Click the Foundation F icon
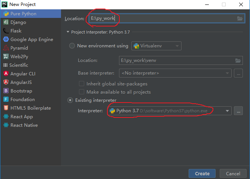This screenshot has width=250, height=179. tap(6, 99)
